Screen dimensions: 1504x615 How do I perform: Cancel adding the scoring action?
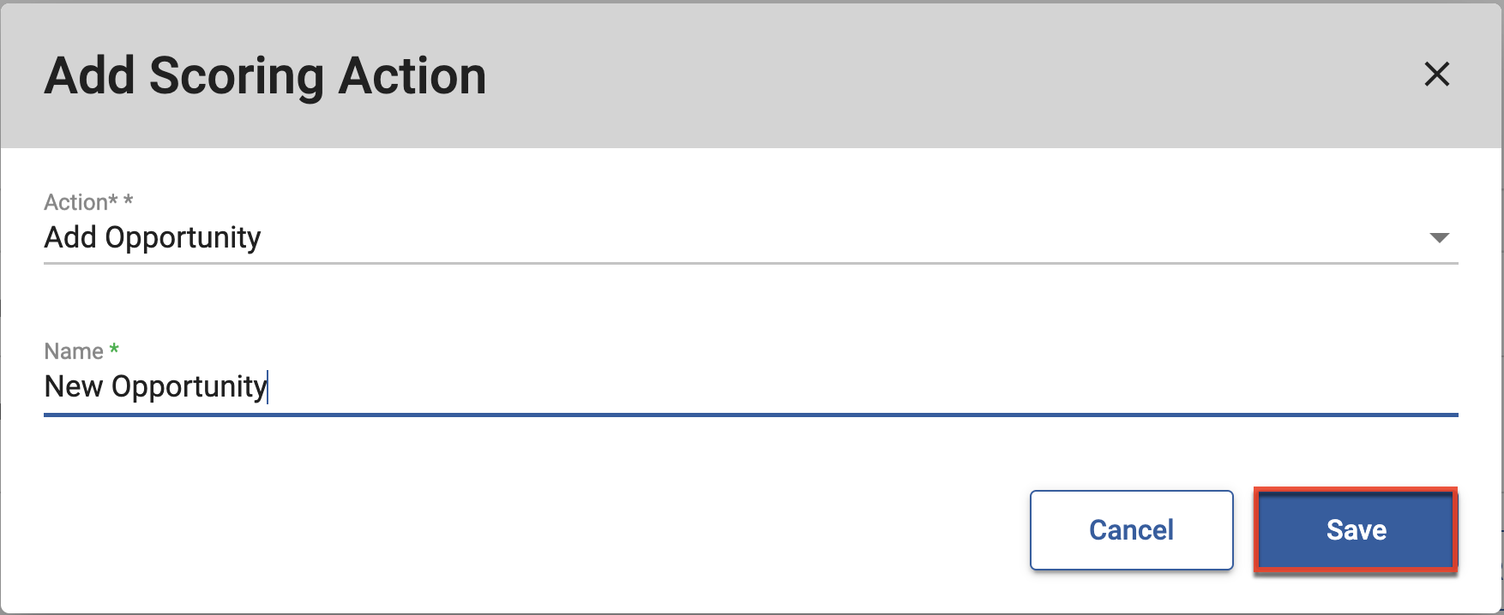(x=1131, y=530)
